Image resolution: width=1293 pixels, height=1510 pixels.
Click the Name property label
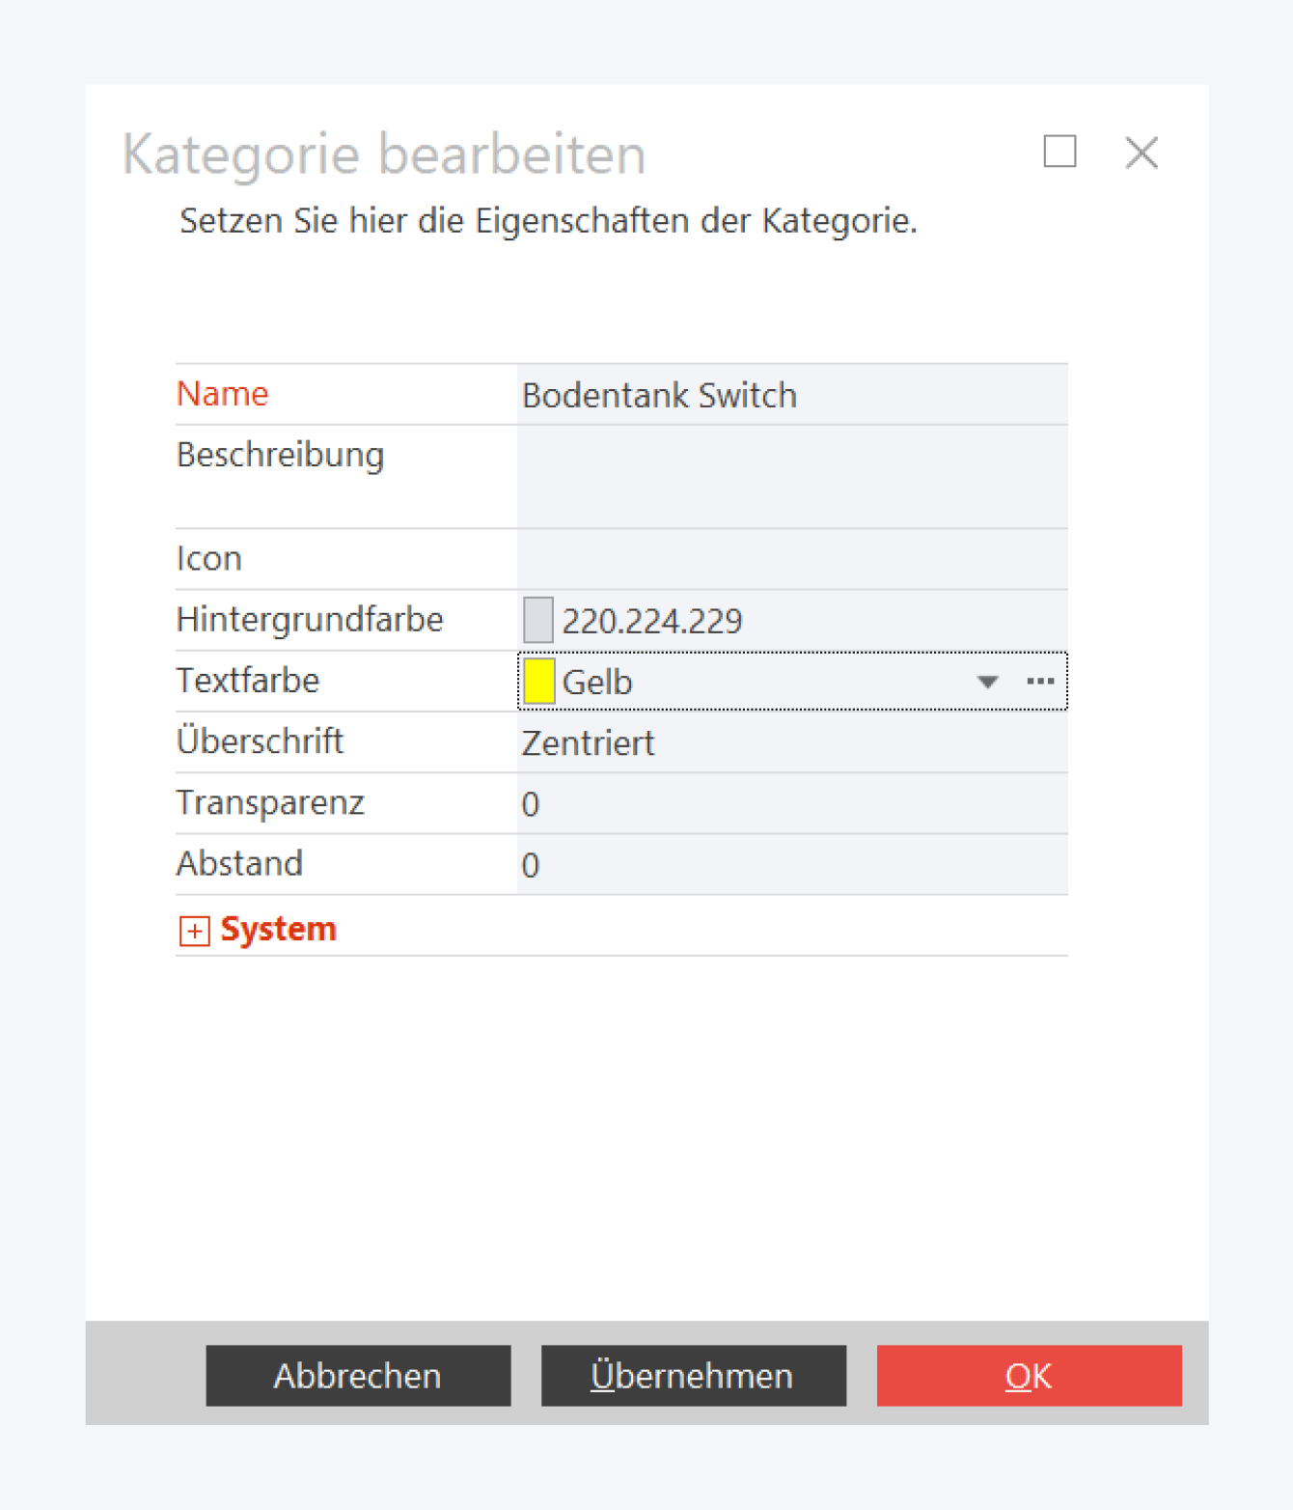[223, 394]
